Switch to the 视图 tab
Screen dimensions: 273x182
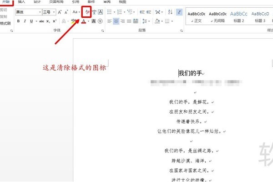(122, 2)
